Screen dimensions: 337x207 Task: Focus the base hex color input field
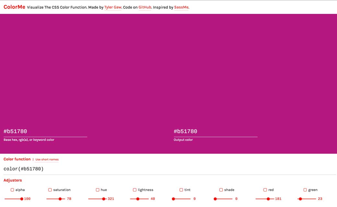45,131
